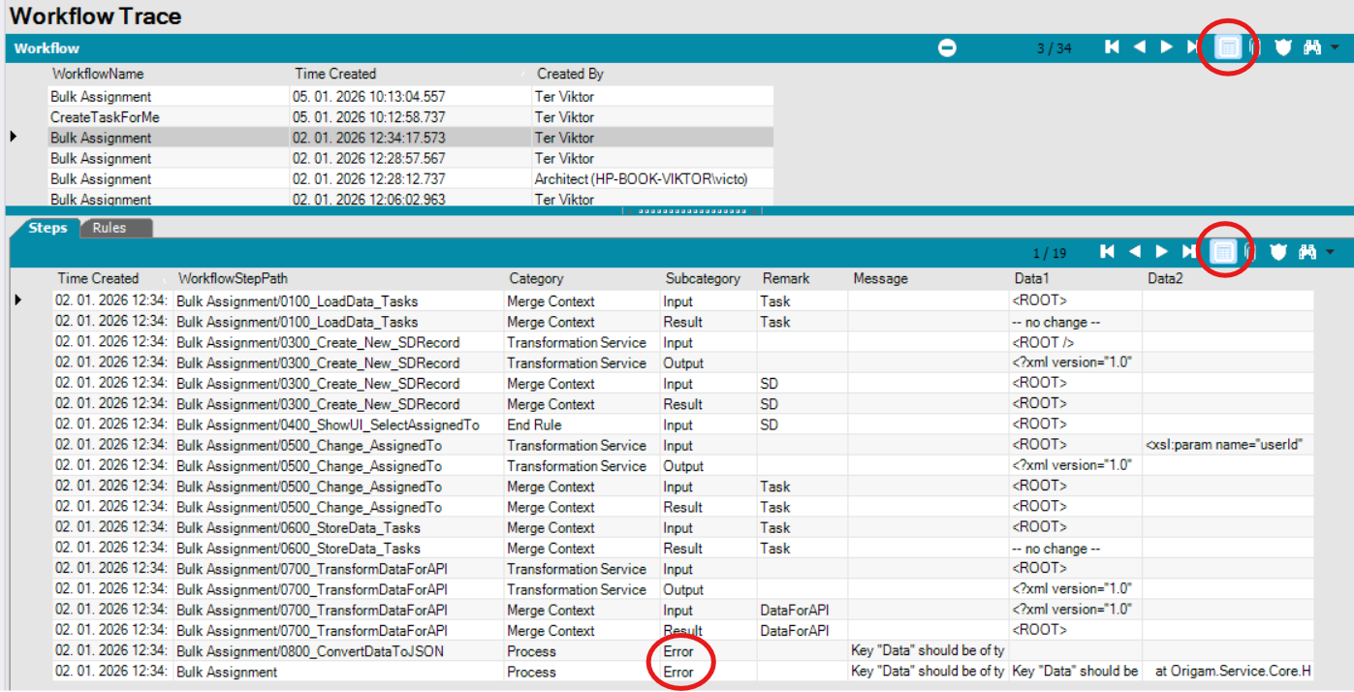The image size is (1354, 692).
Task: Click the WorkflowStepPath column header
Action: (x=234, y=279)
